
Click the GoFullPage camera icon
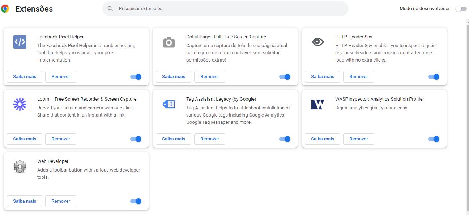[x=169, y=42]
